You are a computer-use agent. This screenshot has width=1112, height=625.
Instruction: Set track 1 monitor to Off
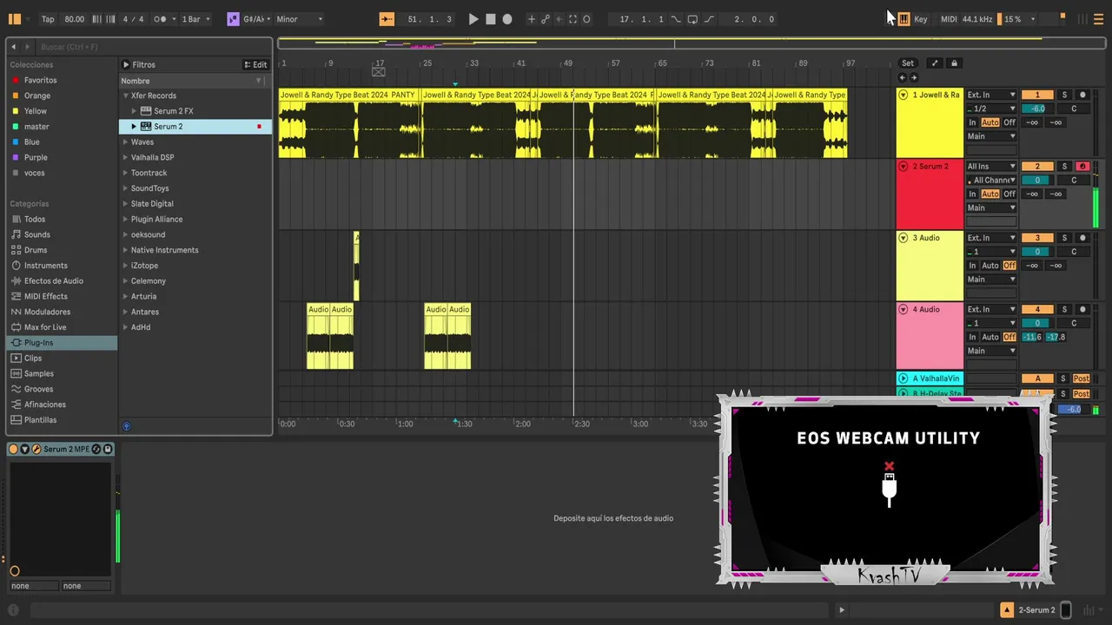(x=1009, y=122)
